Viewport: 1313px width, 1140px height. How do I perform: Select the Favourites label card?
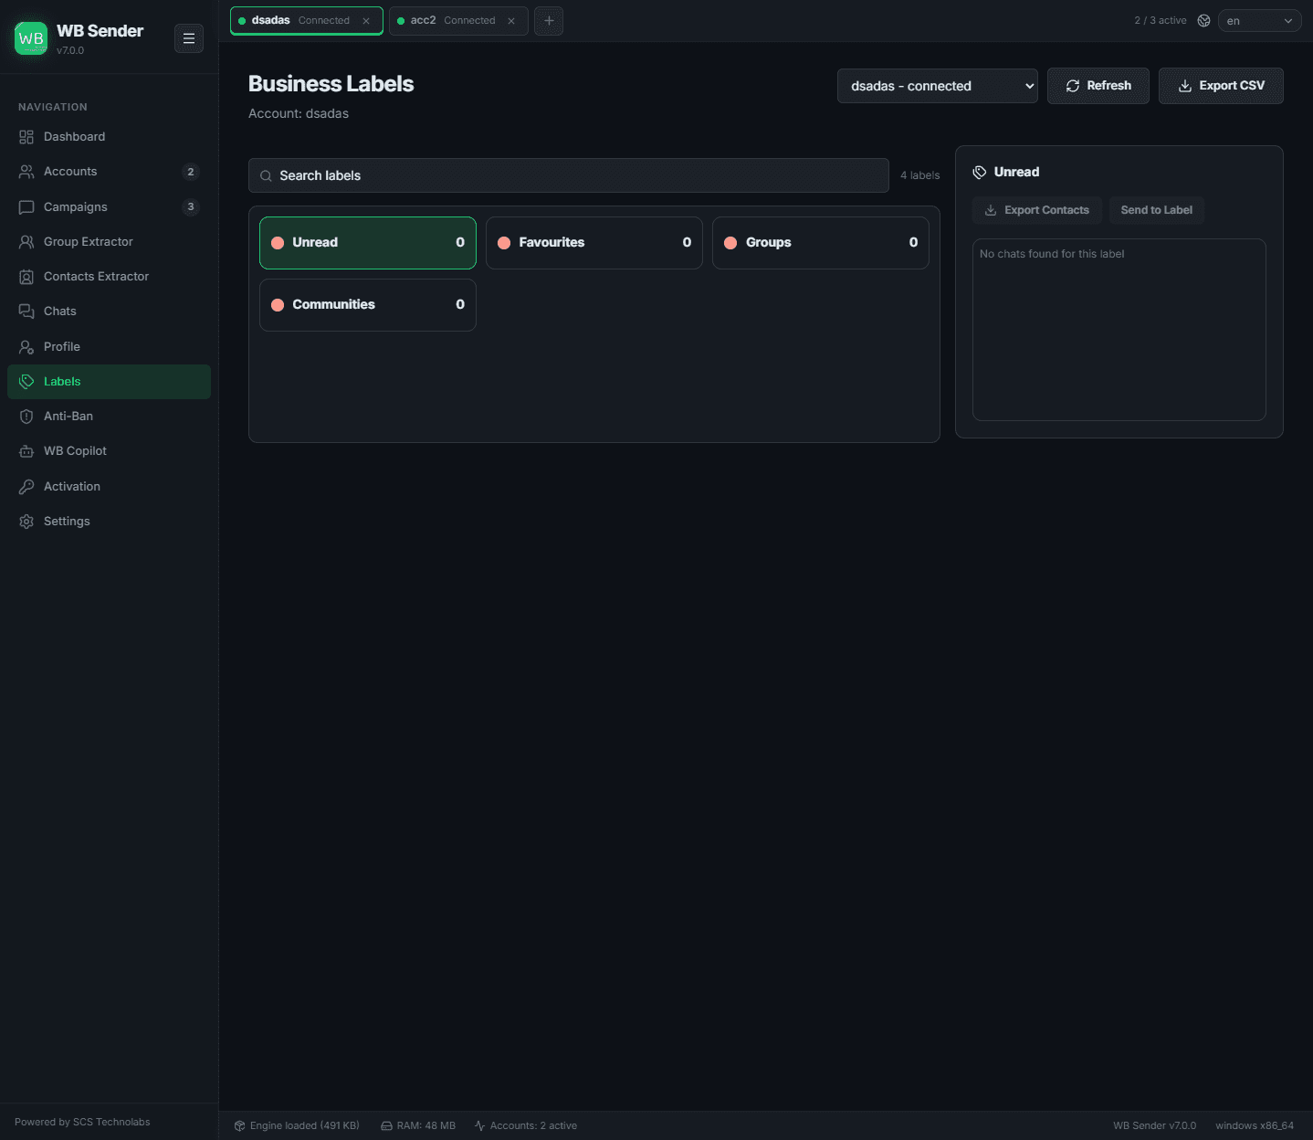tap(594, 243)
